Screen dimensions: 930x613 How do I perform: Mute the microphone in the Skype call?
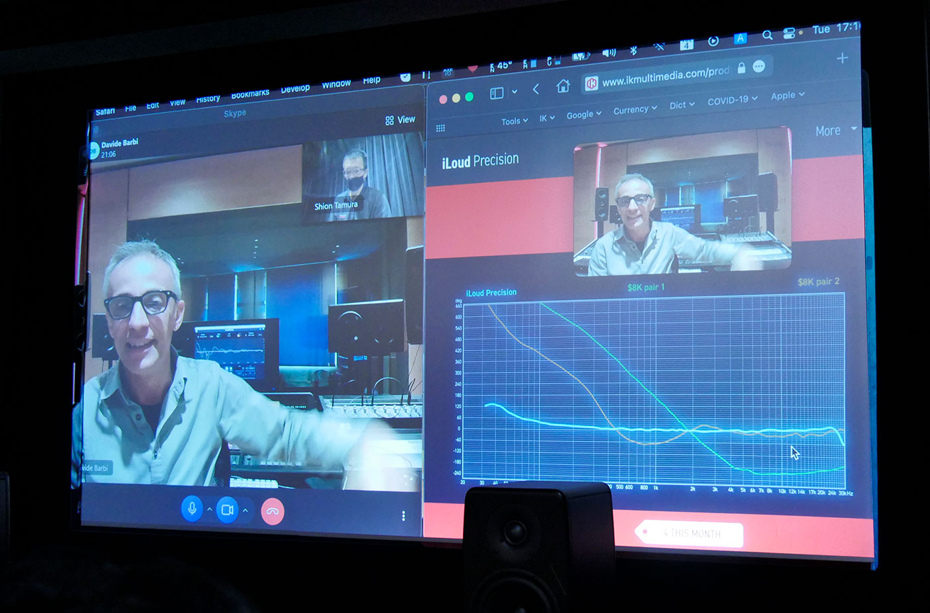coord(192,509)
